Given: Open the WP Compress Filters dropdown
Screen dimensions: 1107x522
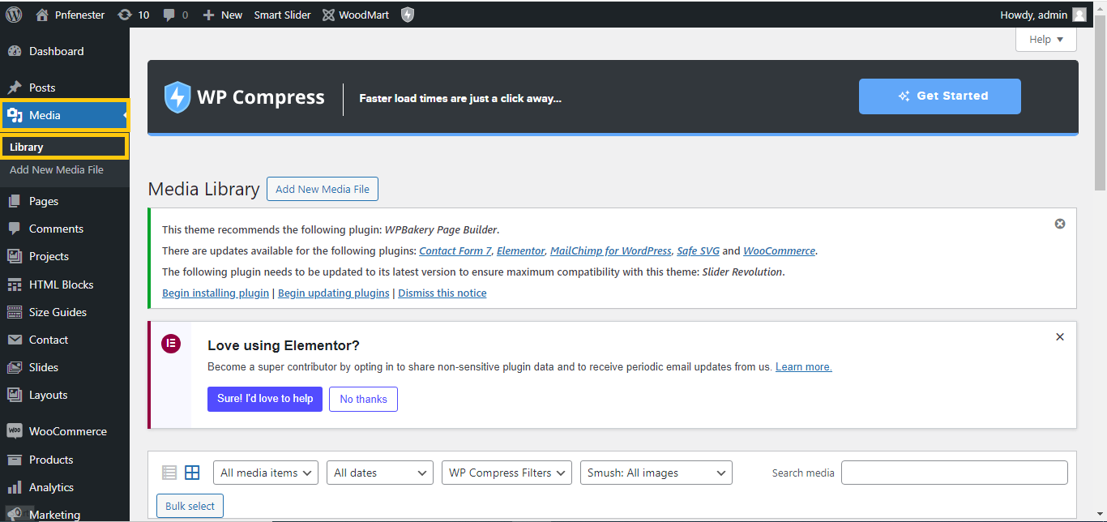Looking at the screenshot, I should [x=506, y=473].
